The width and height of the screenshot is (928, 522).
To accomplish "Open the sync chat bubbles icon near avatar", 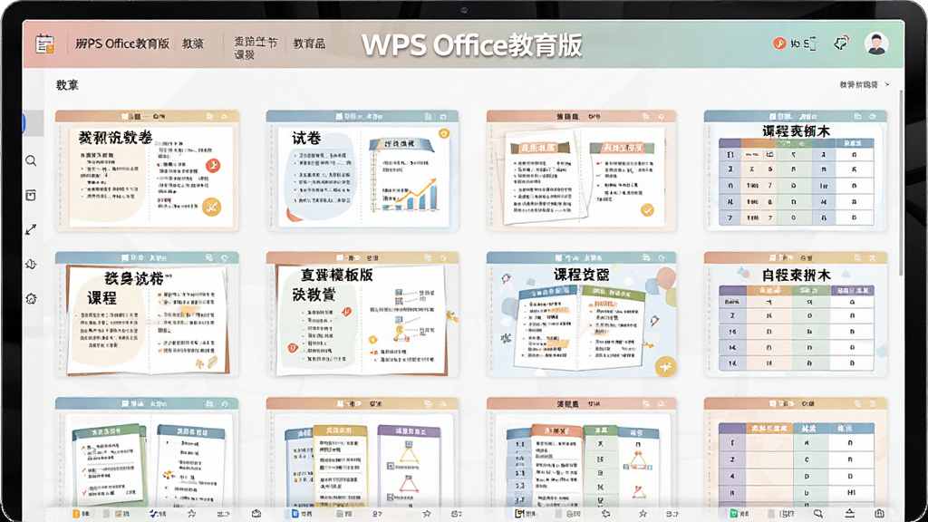I will (841, 43).
